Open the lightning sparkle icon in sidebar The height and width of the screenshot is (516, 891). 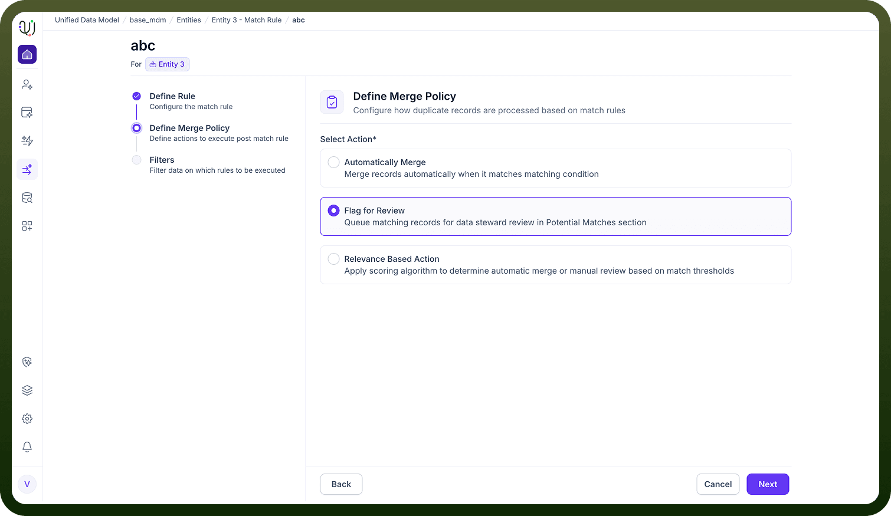pyautogui.click(x=27, y=141)
